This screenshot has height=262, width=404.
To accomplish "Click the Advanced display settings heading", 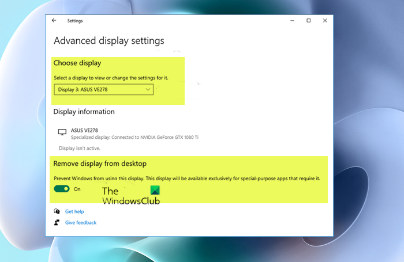I will [x=109, y=41].
